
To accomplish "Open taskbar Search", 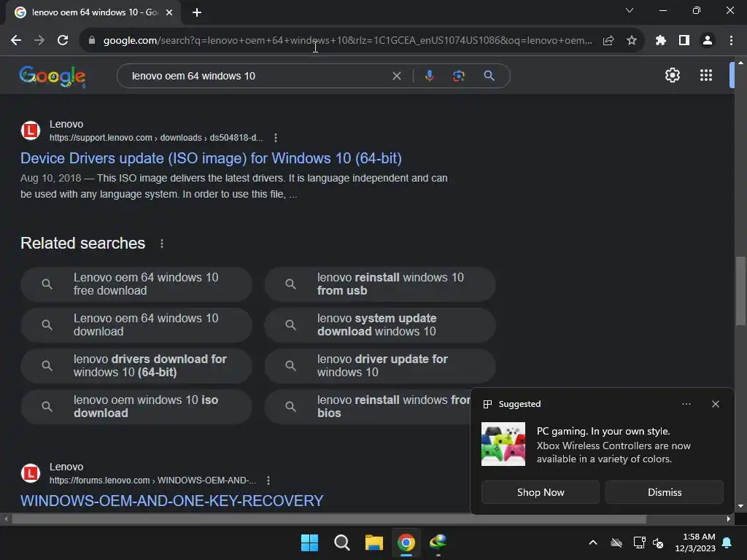I will (341, 542).
